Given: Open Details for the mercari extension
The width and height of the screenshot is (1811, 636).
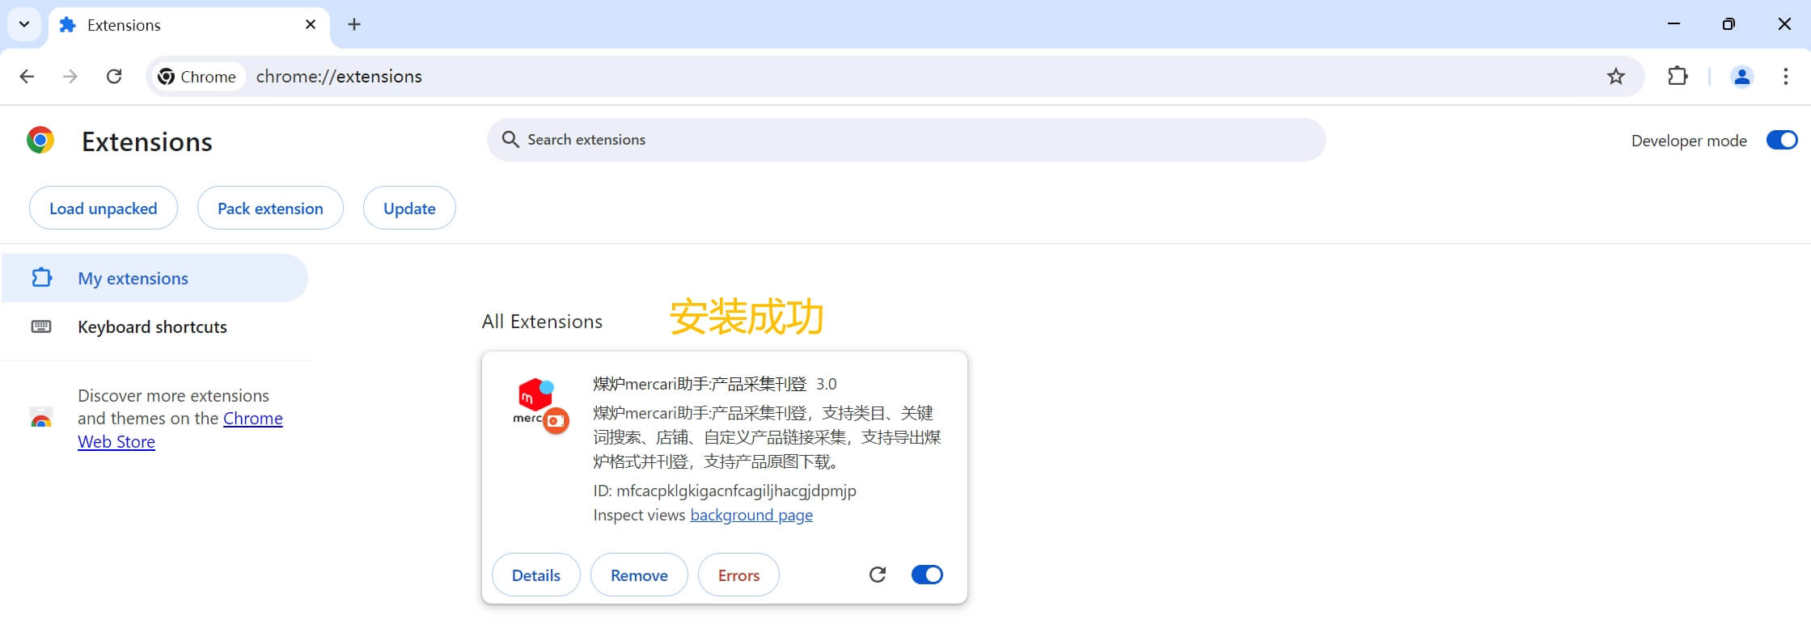Looking at the screenshot, I should [x=536, y=575].
